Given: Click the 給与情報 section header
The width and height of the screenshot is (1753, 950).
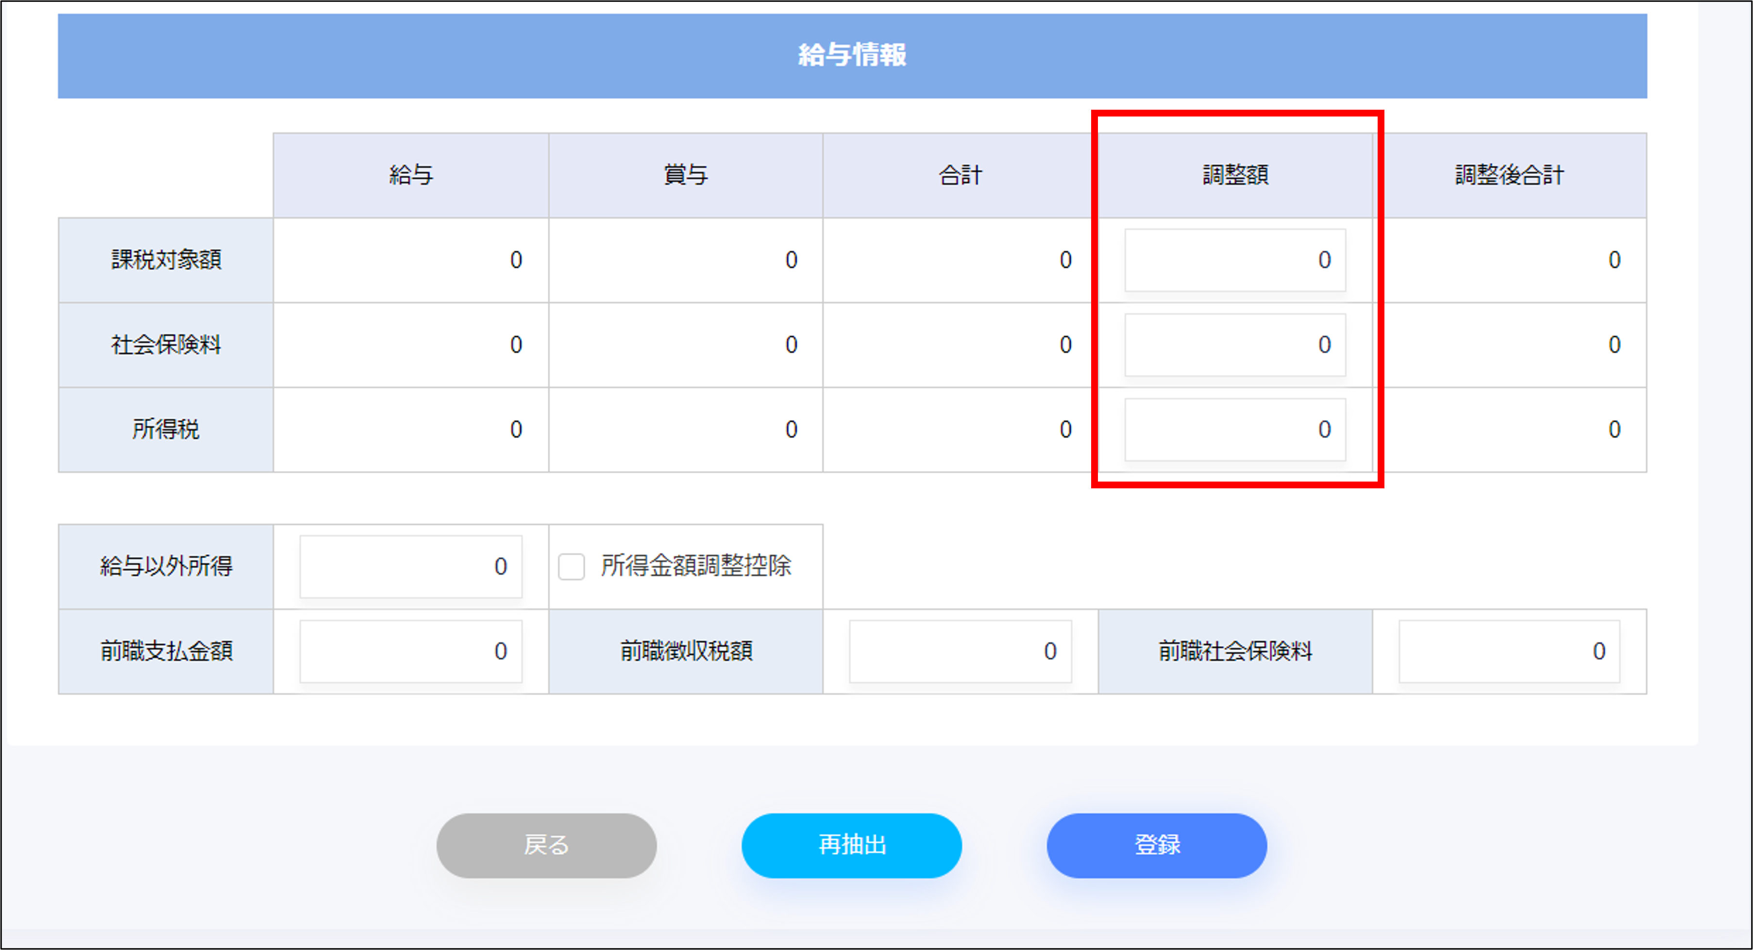Looking at the screenshot, I should click(852, 56).
